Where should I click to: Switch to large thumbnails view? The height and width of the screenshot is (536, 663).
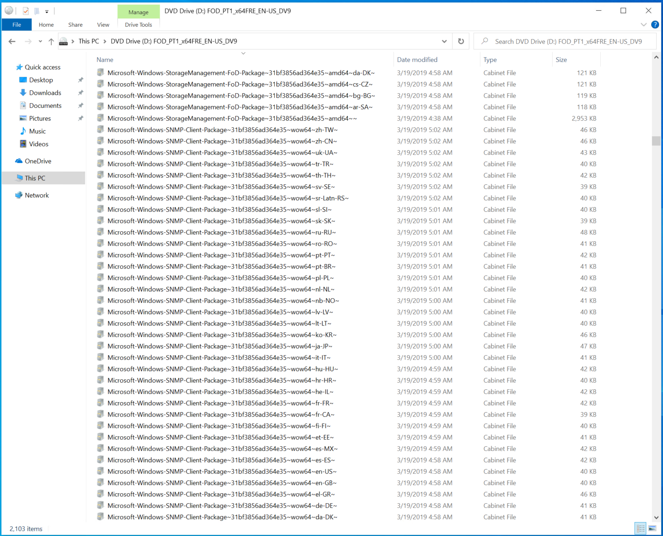coord(652,528)
